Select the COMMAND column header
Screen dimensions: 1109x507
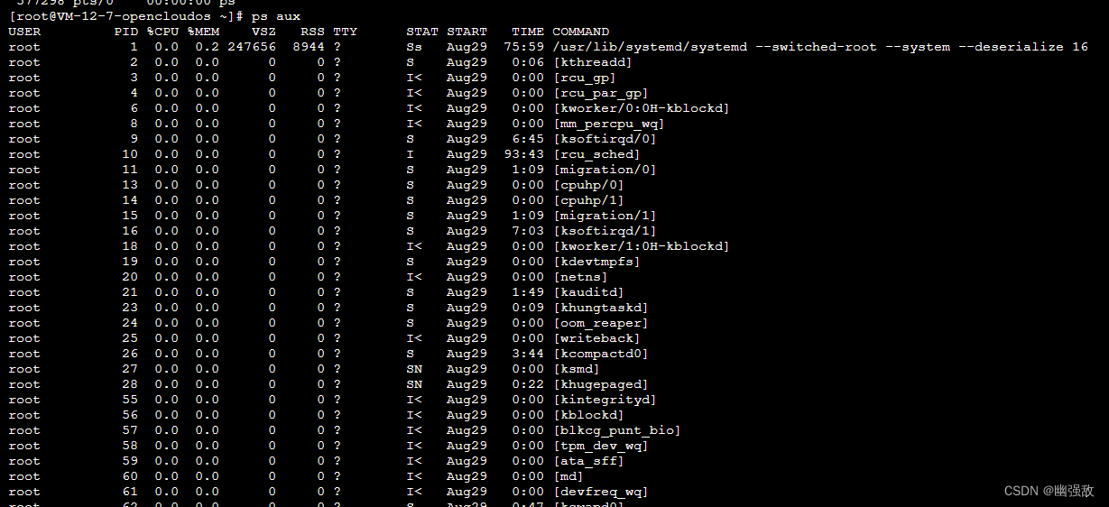(x=580, y=32)
